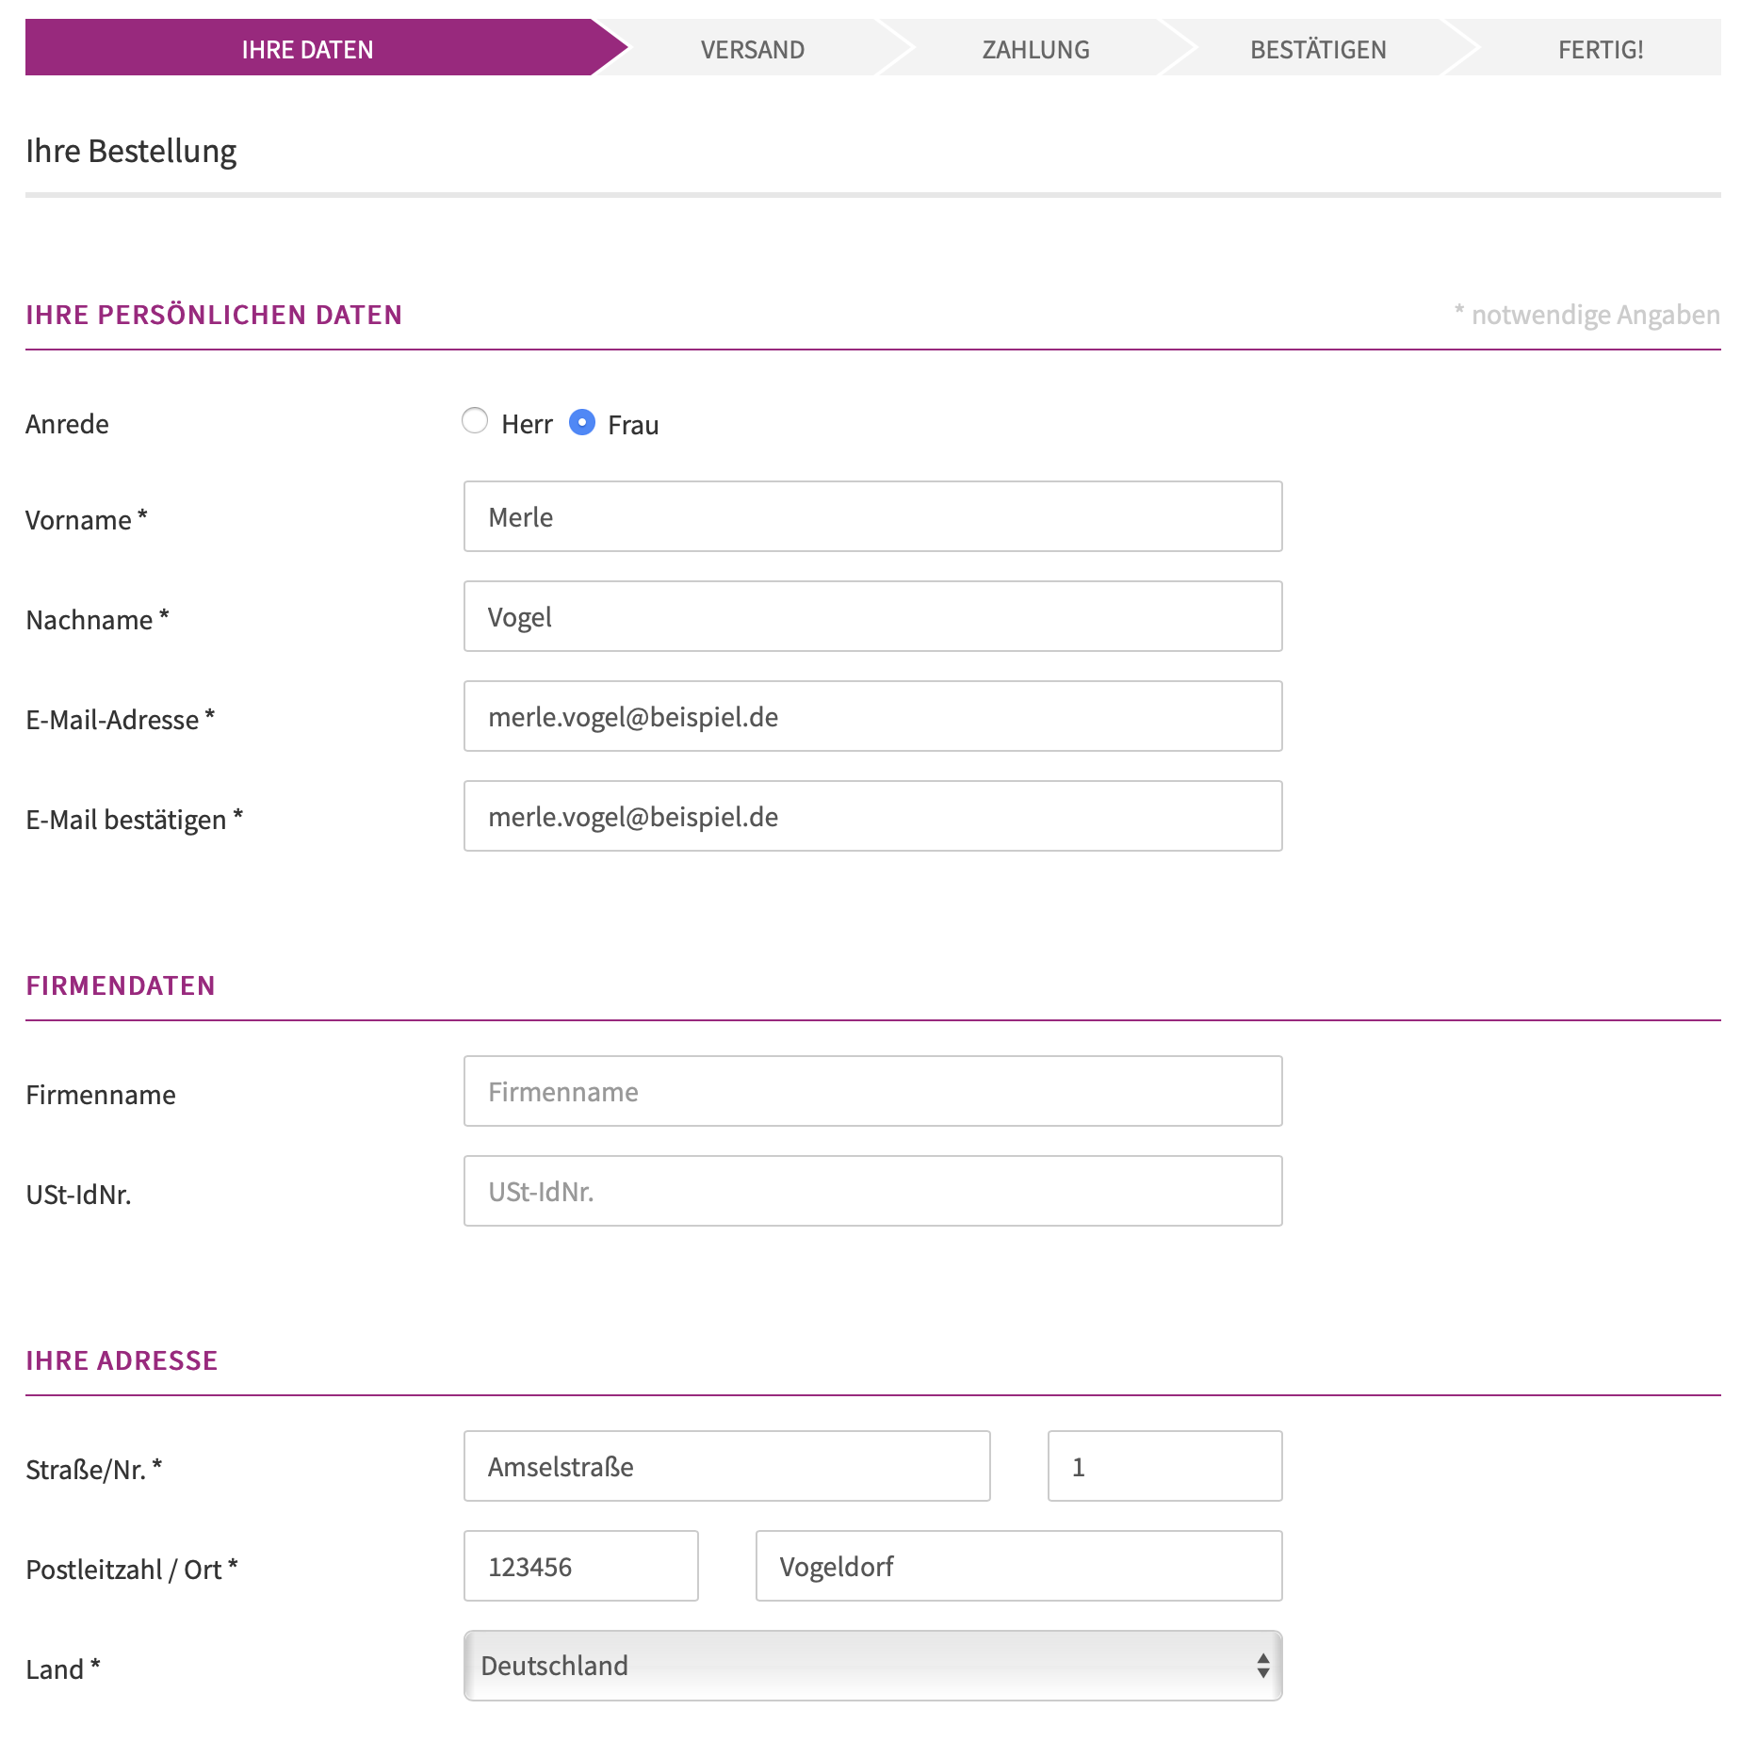Image resolution: width=1741 pixels, height=1758 pixels.
Task: Click the Nachname field containing Vogel
Action: click(x=872, y=616)
